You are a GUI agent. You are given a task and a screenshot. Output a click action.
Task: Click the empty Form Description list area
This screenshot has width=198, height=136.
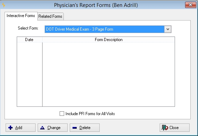click(x=109, y=74)
